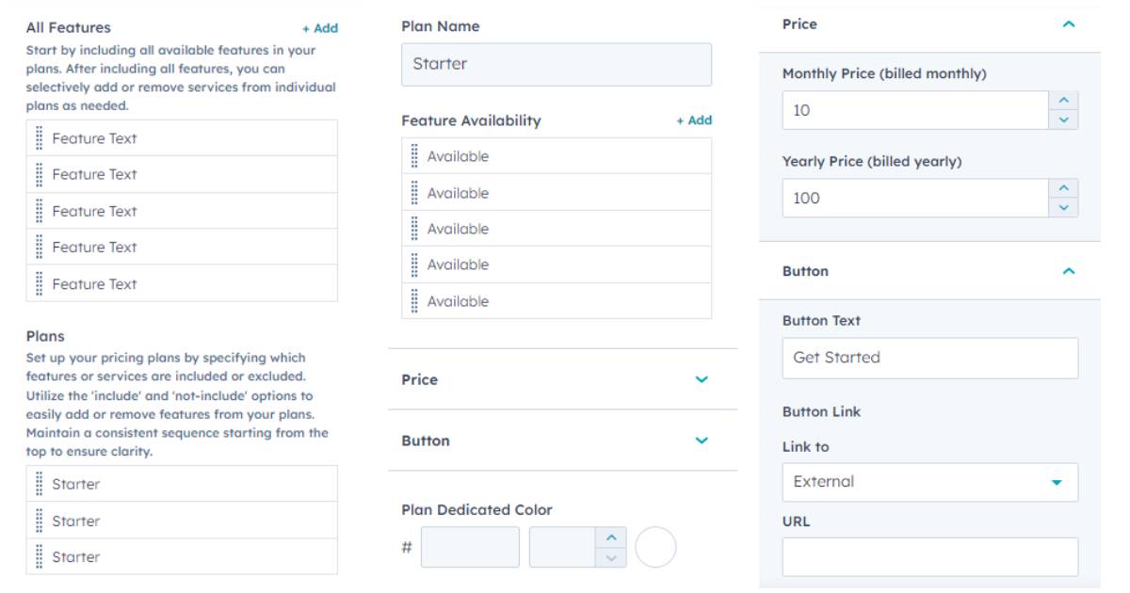Click the URL input field
This screenshot has width=1130, height=593.
pyautogui.click(x=929, y=556)
